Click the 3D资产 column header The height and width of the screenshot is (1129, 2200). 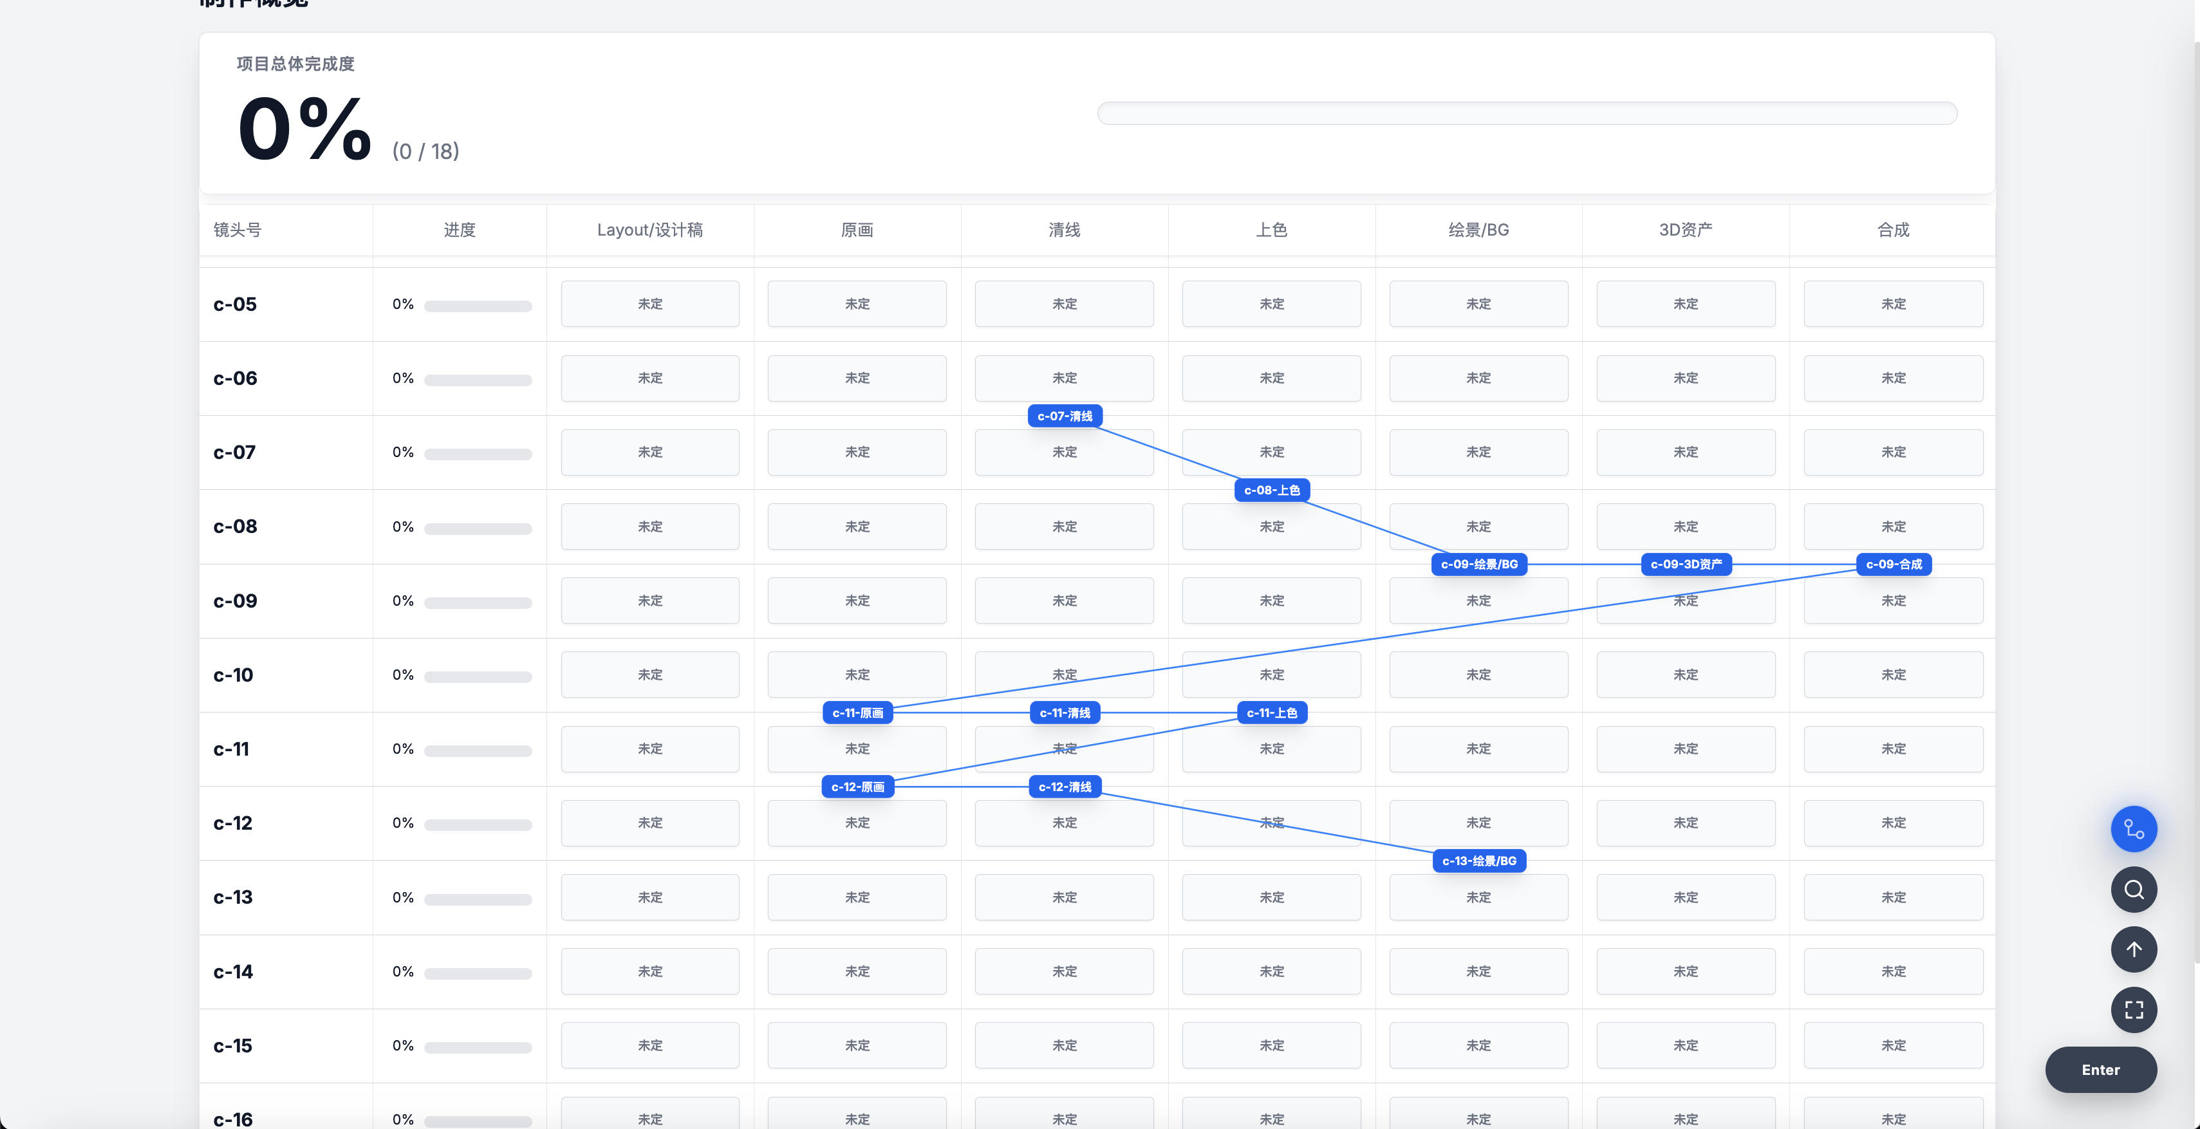click(1685, 230)
